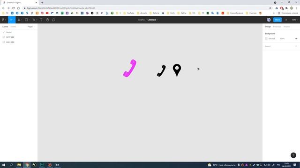Open File Explorer from taskbar
The image size is (300, 168).
pyautogui.click(x=19, y=165)
